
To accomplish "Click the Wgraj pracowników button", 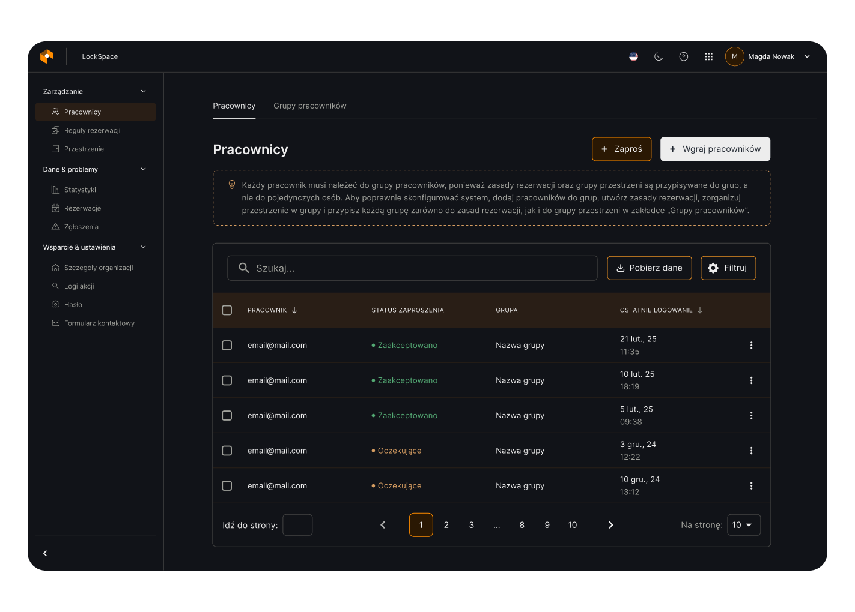I will pos(715,149).
